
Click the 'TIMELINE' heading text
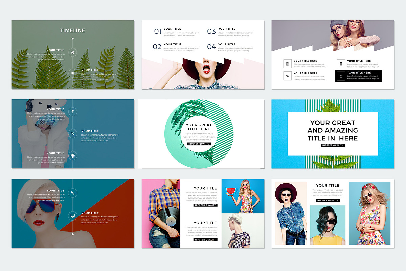[73, 30]
